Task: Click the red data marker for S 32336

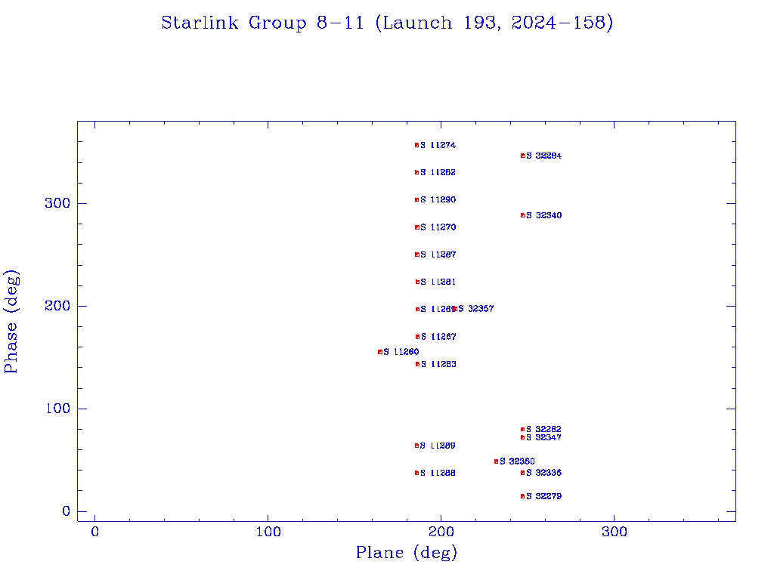Action: tap(523, 473)
